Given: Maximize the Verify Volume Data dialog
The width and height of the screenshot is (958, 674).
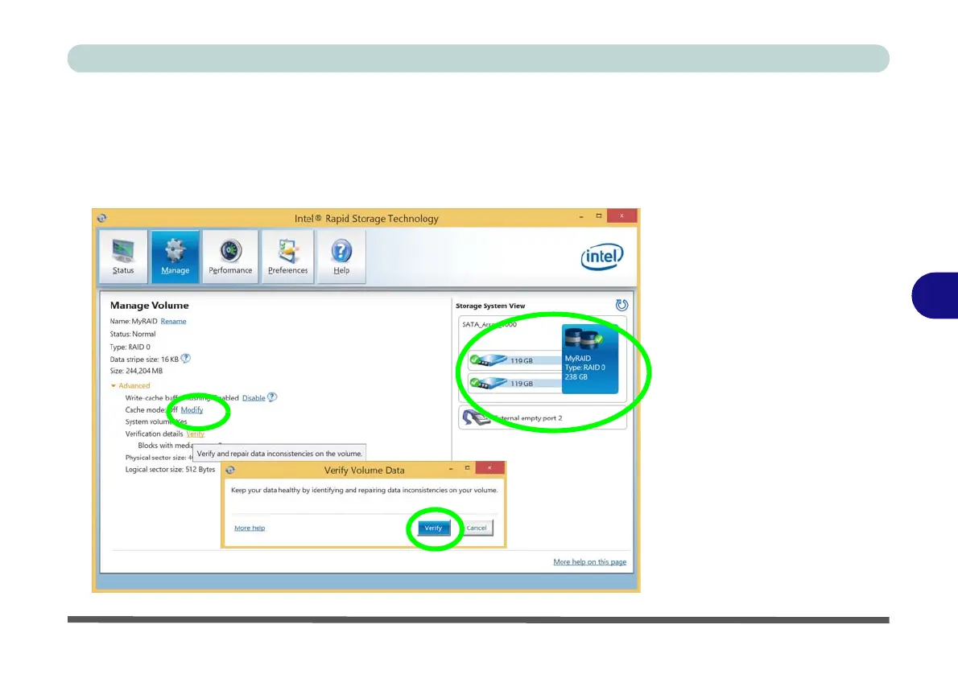Looking at the screenshot, I should 468,468.
